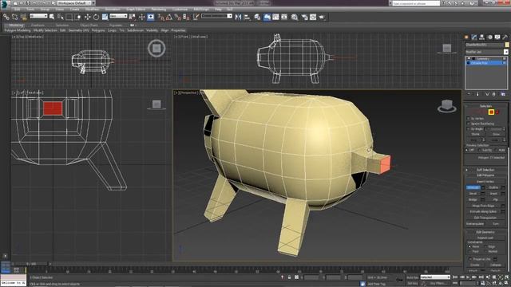Click the Grow selection button

point(496,134)
